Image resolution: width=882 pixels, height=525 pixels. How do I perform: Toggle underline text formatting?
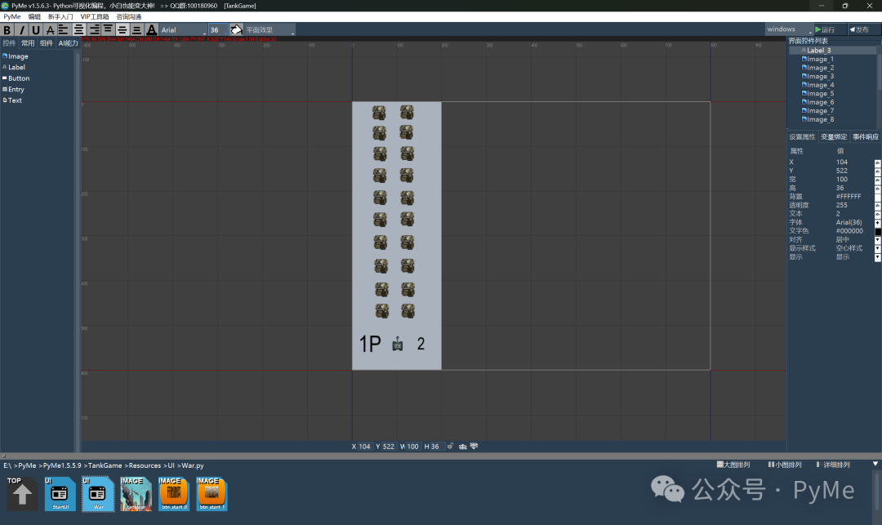(x=36, y=29)
